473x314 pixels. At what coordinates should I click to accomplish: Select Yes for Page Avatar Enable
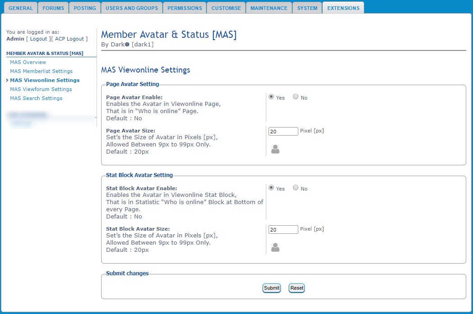tap(271, 97)
